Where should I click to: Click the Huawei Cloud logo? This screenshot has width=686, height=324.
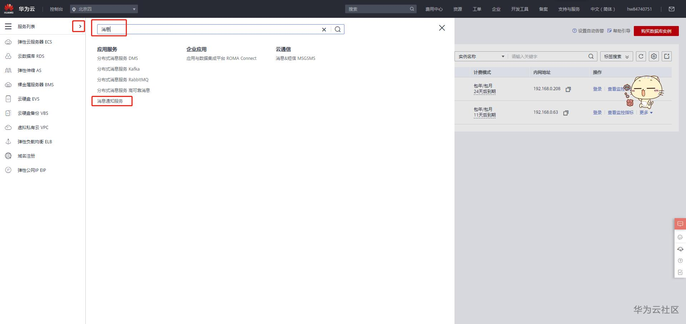point(20,9)
